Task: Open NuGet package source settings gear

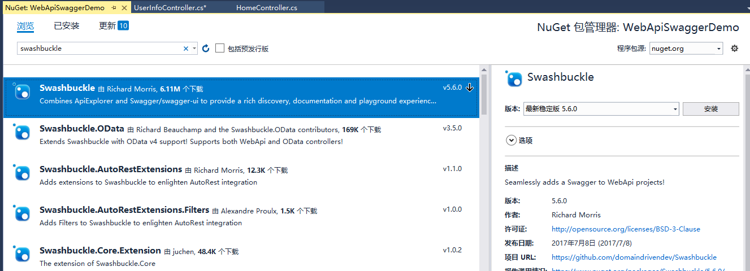Action: pyautogui.click(x=735, y=49)
